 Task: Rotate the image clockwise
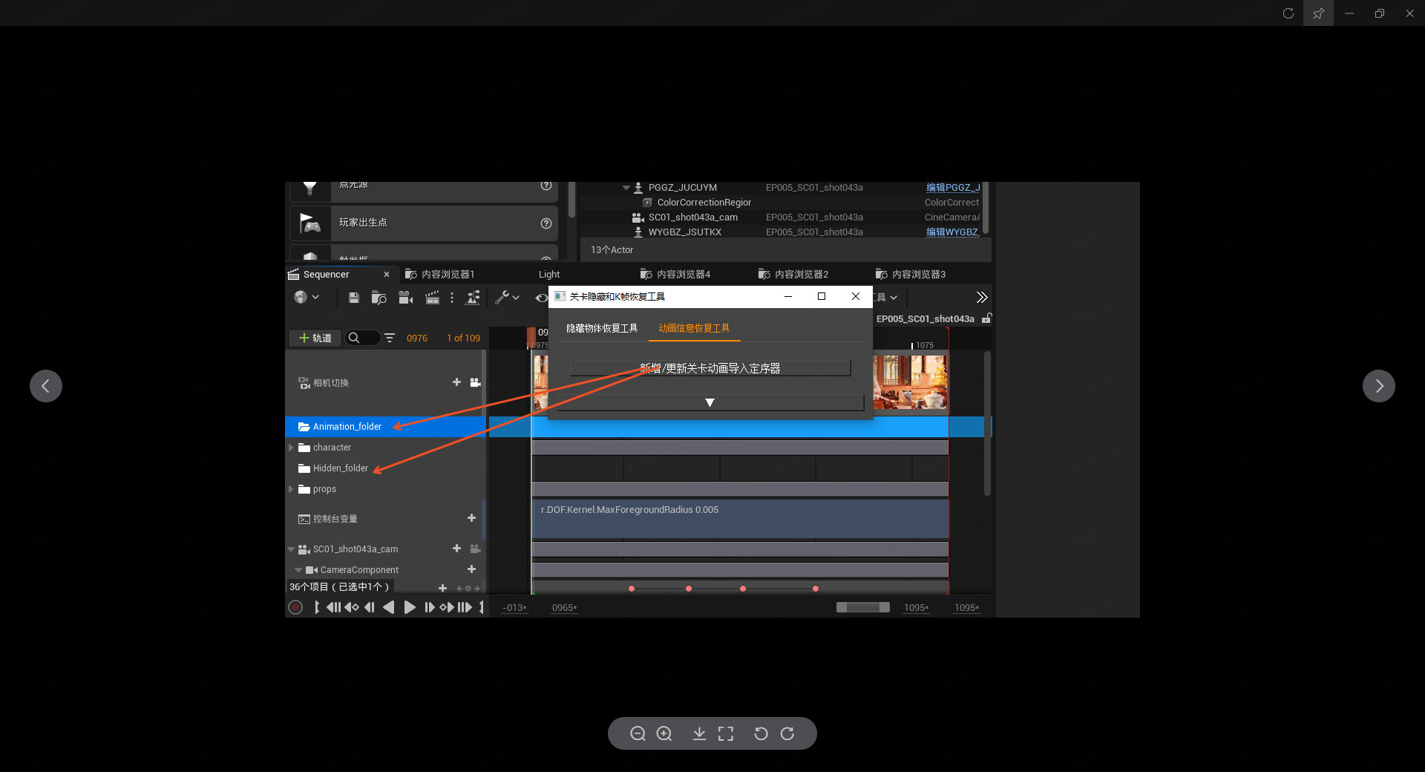coord(787,733)
